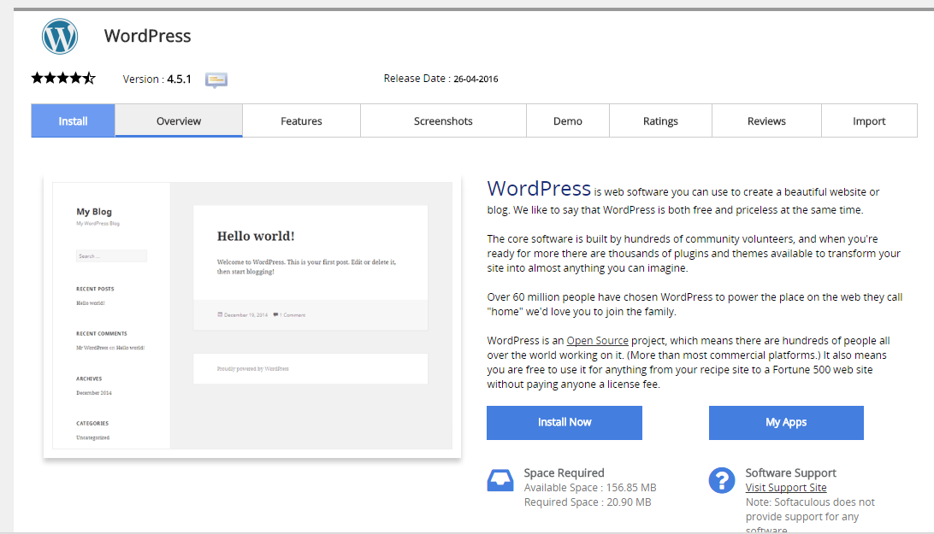Viewport: 934px width, 534px height.
Task: Click the Software Support heading
Action: tap(791, 472)
